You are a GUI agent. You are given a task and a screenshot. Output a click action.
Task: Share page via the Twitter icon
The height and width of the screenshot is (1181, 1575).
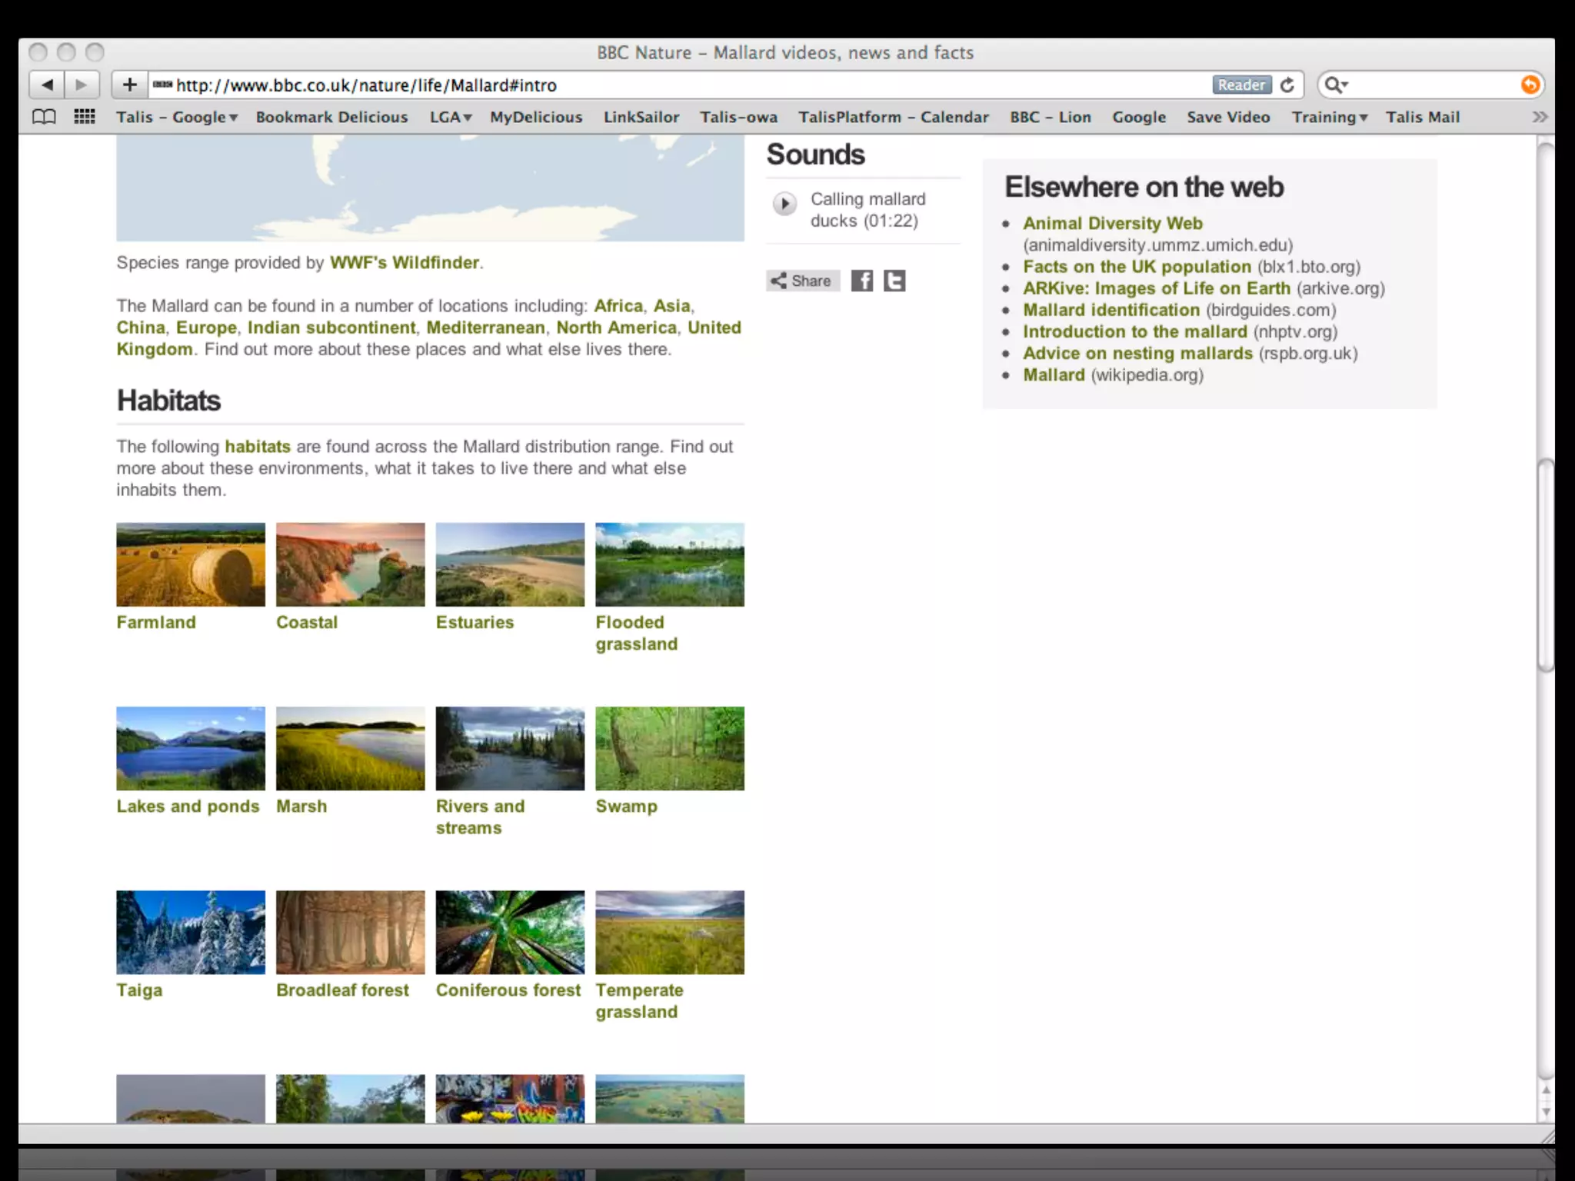point(894,281)
